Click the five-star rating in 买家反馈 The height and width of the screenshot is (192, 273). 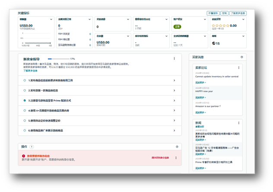[x=220, y=26]
